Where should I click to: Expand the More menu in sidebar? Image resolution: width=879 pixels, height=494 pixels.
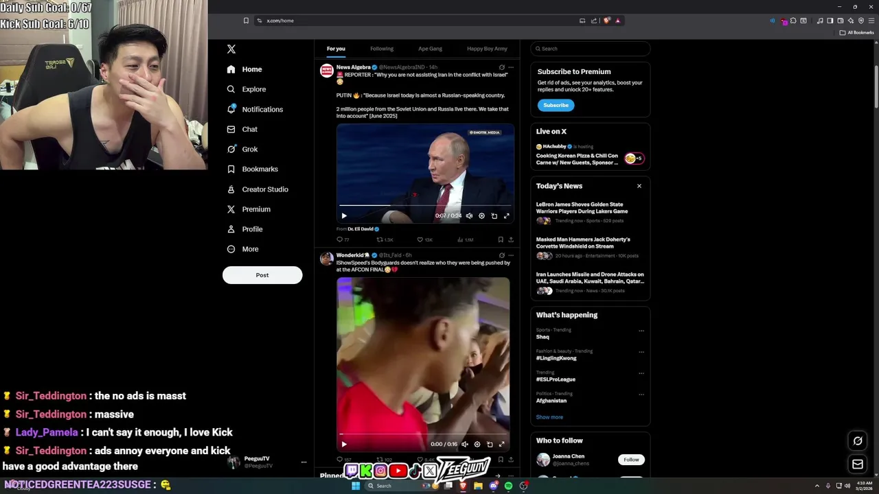(x=242, y=249)
